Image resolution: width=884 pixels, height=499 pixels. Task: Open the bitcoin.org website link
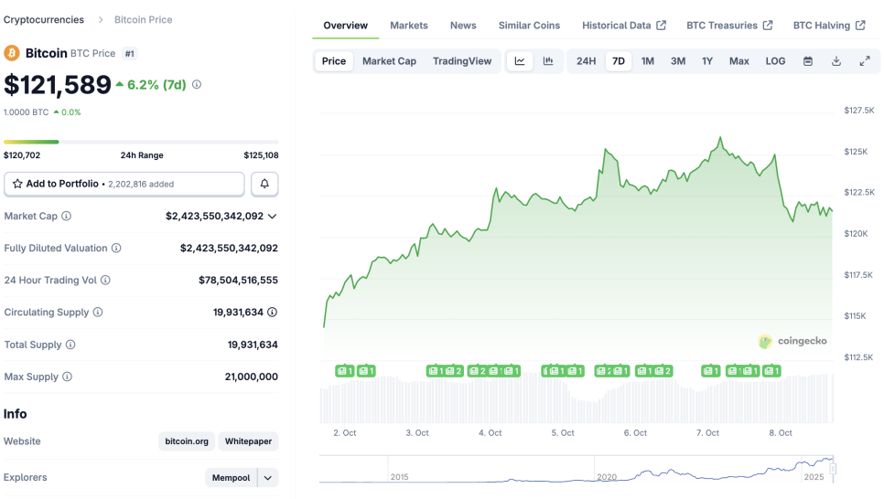pyautogui.click(x=187, y=441)
